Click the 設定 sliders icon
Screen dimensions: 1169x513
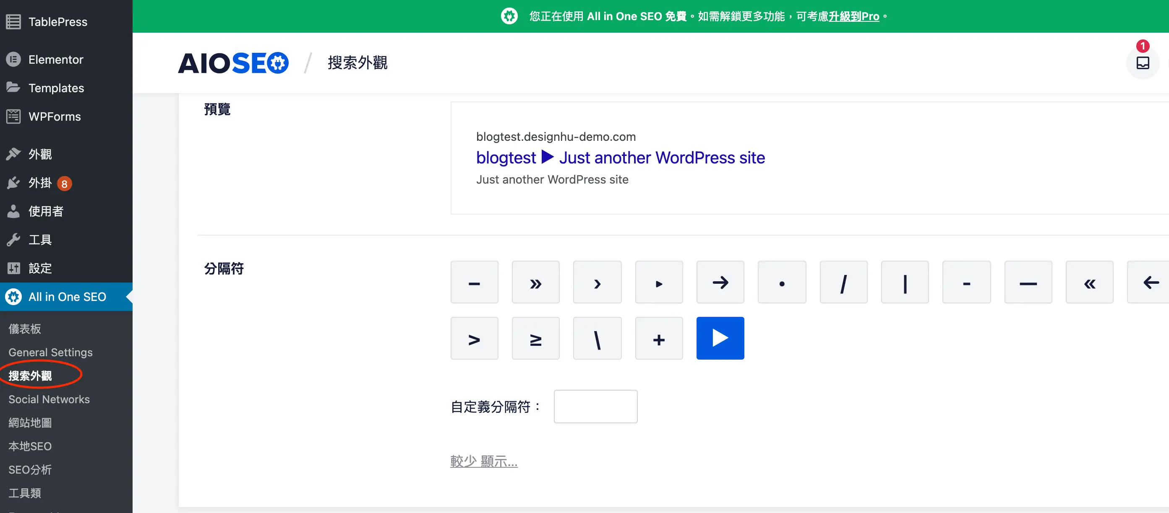pyautogui.click(x=13, y=268)
